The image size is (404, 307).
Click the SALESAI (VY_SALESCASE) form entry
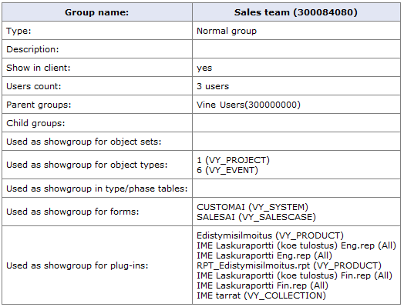(x=256, y=217)
